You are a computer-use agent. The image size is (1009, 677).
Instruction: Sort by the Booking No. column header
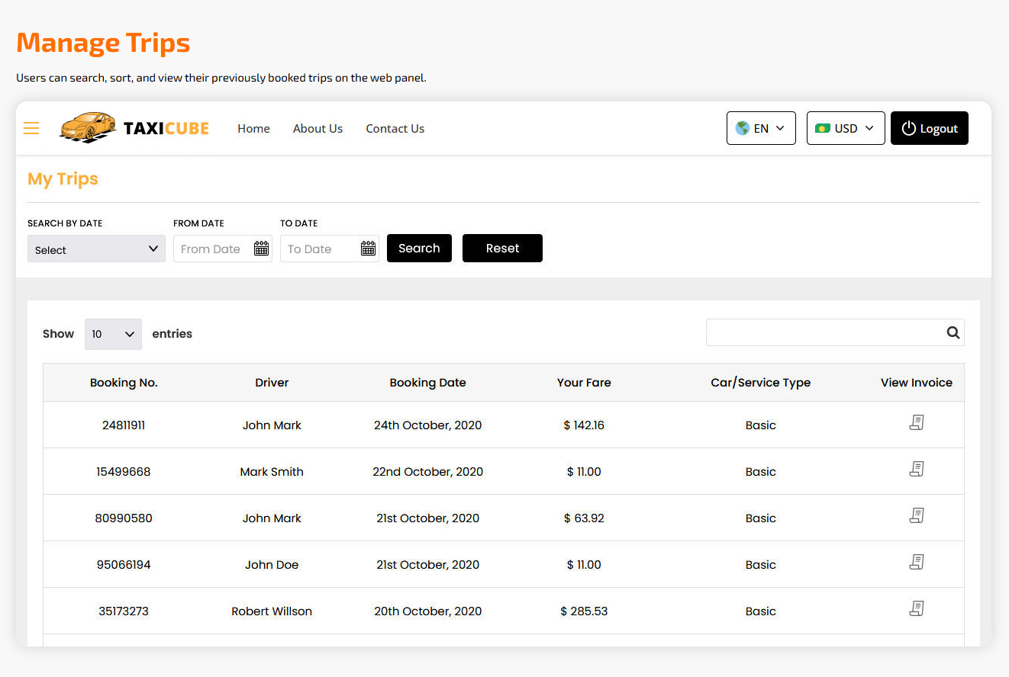click(124, 383)
